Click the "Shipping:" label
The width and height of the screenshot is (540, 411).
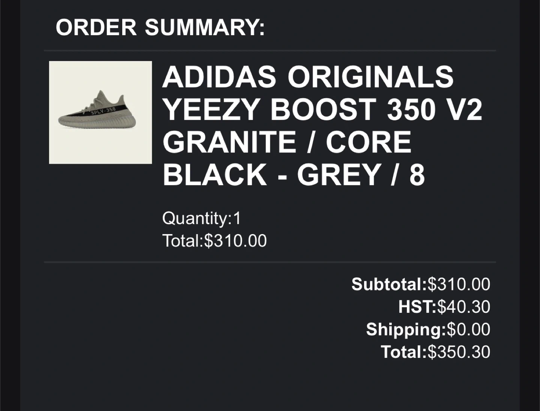pos(406,329)
